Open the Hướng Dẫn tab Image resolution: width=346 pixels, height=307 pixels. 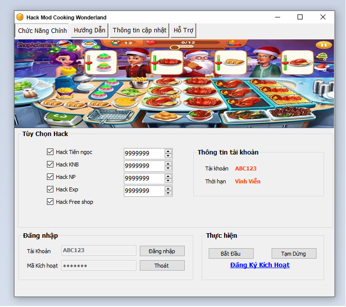(89, 30)
